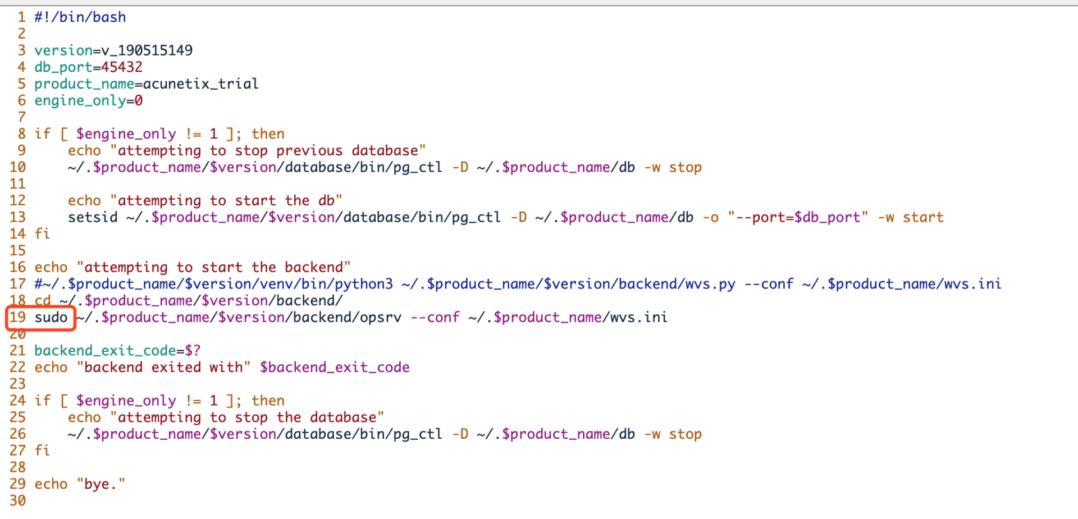This screenshot has width=1078, height=519.
Task: Click opsrv in the sudo command
Action: click(380, 318)
